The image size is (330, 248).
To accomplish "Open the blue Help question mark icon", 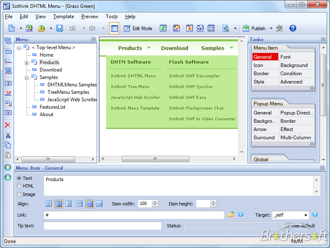I will (x=292, y=28).
